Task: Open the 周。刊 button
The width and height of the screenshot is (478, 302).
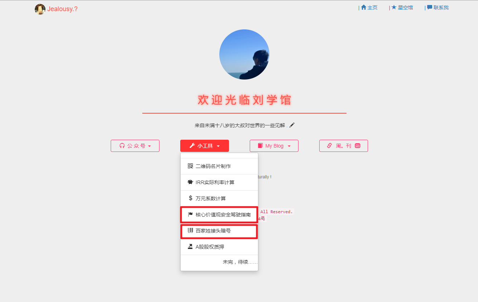Action: click(344, 146)
